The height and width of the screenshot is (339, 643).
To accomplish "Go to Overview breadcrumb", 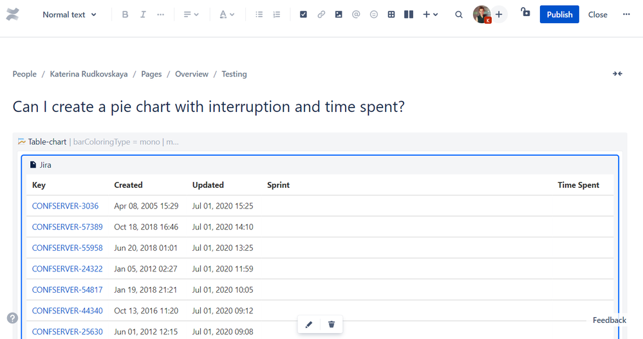I will 192,74.
